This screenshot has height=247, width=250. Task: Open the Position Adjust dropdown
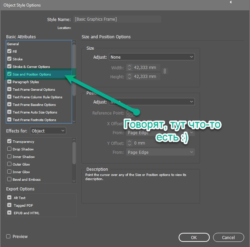coord(152,102)
